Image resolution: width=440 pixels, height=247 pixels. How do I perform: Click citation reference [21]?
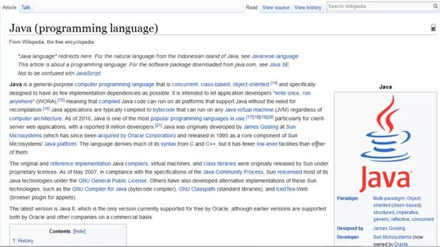point(159,126)
